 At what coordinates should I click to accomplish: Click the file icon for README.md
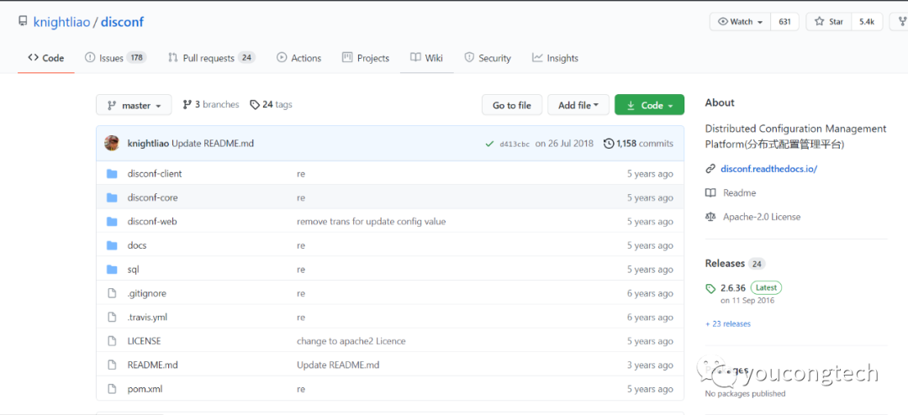click(113, 365)
